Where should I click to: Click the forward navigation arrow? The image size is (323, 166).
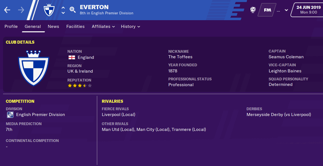[x=21, y=10]
